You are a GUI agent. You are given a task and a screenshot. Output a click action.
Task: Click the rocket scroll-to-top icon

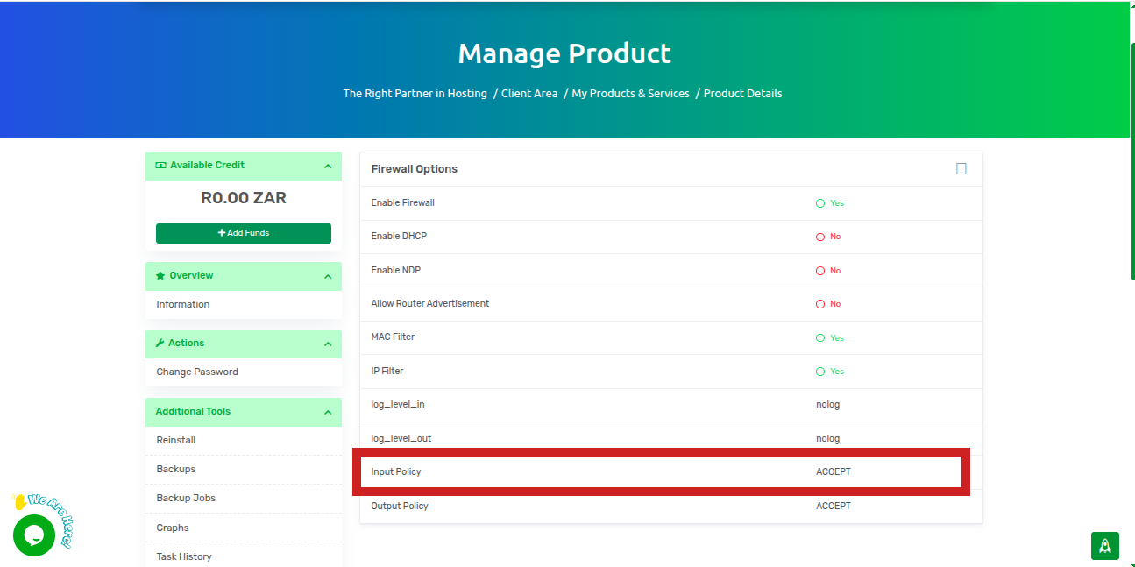(1104, 545)
